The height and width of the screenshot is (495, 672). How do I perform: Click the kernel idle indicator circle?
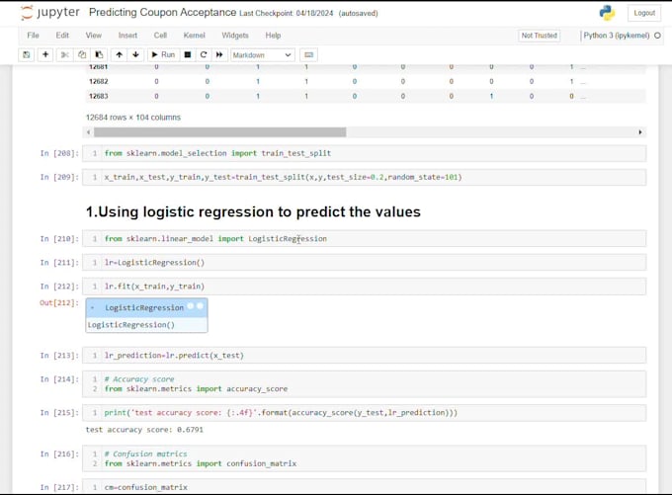pos(657,36)
